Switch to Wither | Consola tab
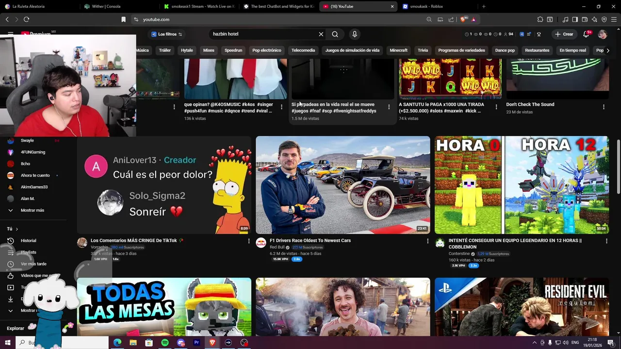The height and width of the screenshot is (349, 621). (119, 6)
